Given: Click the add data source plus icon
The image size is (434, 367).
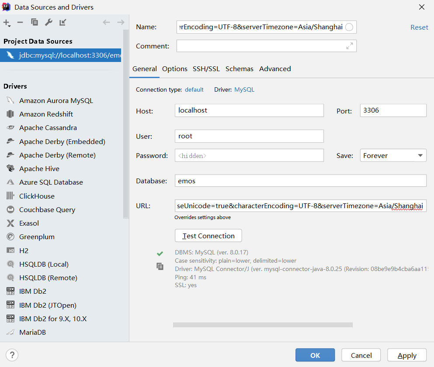Looking at the screenshot, I should 6,22.
